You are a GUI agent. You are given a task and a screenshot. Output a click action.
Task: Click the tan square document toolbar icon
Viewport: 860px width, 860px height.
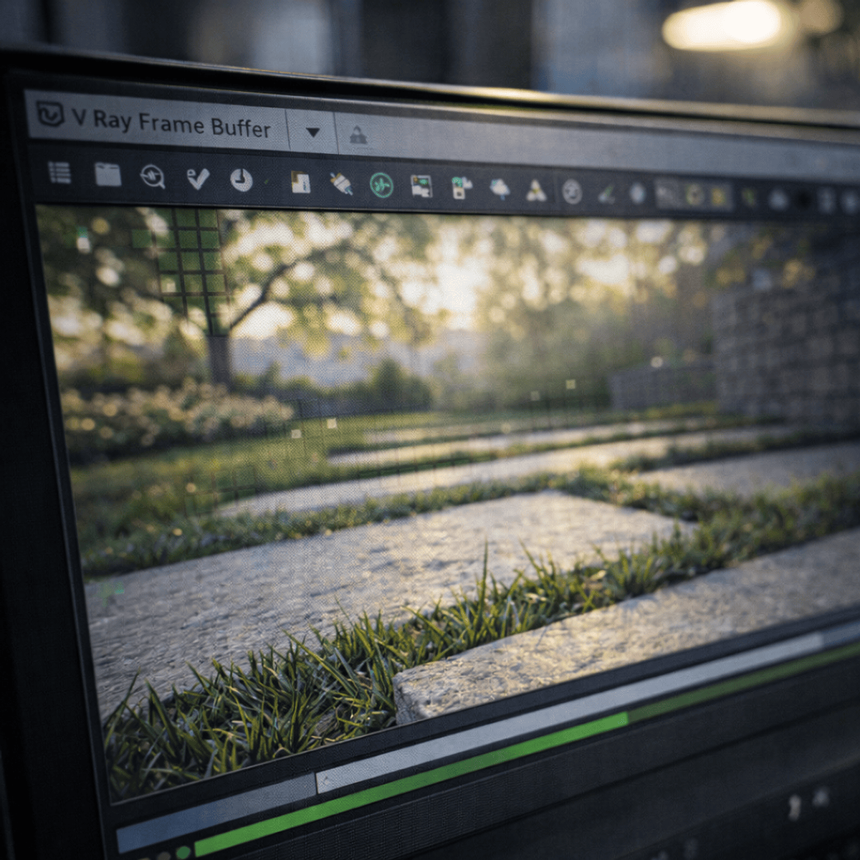(x=301, y=182)
